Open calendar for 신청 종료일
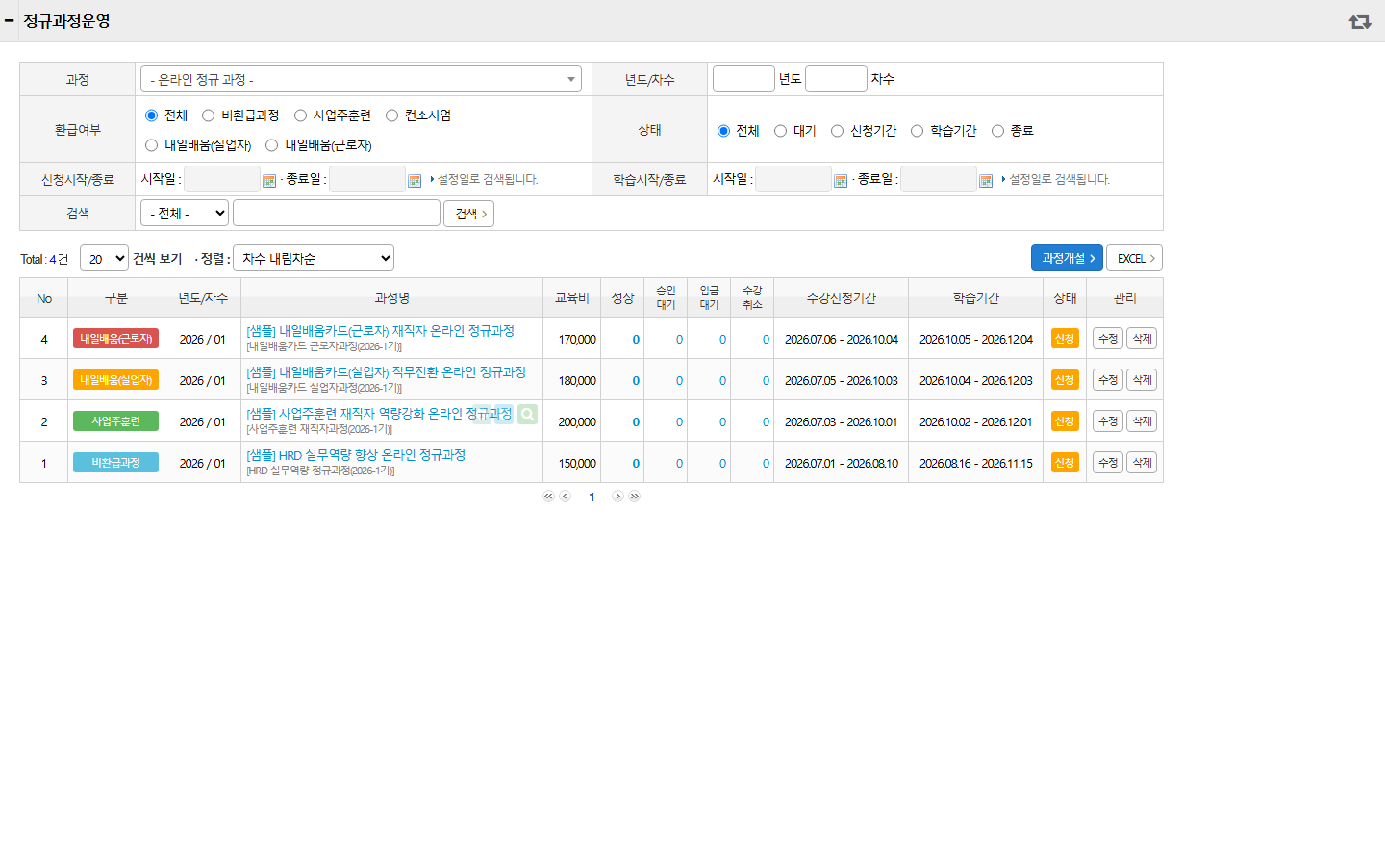 (415, 180)
